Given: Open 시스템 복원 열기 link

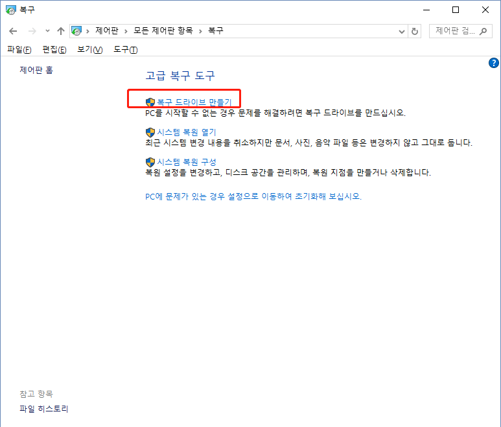Looking at the screenshot, I should 186,132.
